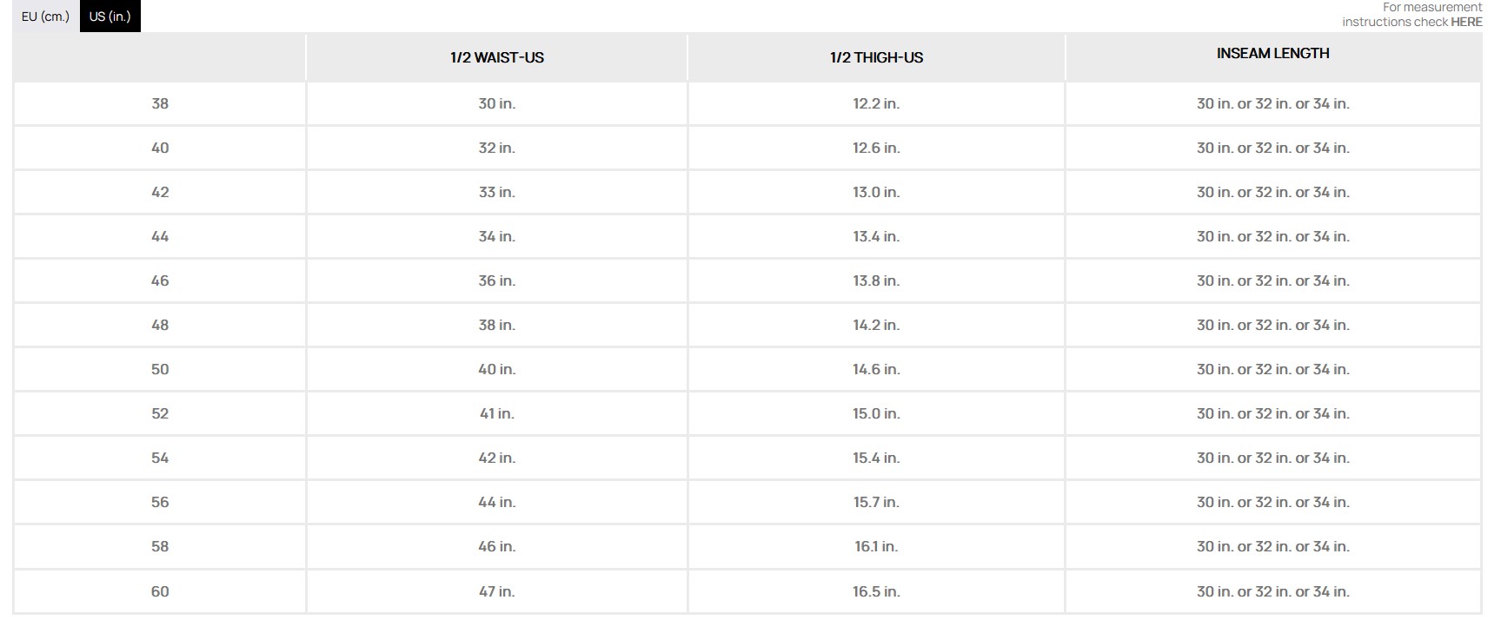Select the size 60 row label
The width and height of the screenshot is (1501, 633).
[x=160, y=592]
